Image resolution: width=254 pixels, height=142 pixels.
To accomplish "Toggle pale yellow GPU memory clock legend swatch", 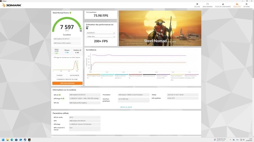I will pos(177,74).
